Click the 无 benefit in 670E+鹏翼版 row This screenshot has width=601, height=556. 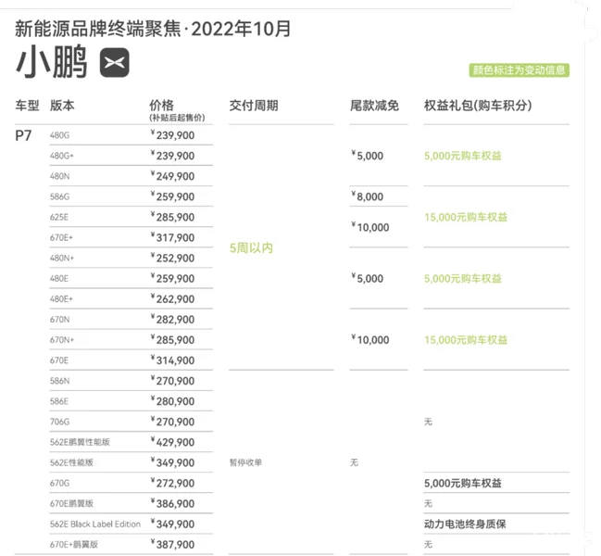(428, 545)
